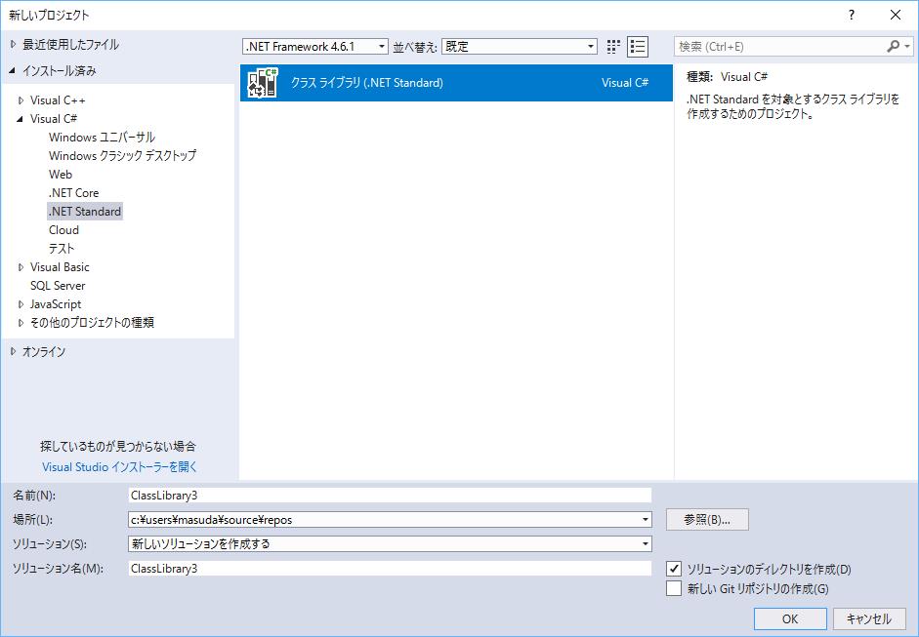Click the class library template icon
The image size is (919, 637).
[x=263, y=83]
